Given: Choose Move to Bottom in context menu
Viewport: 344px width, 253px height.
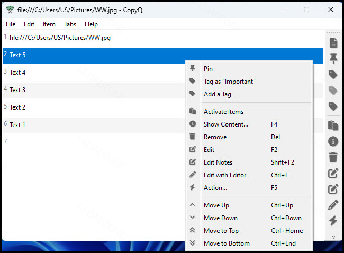Looking at the screenshot, I should (x=249, y=243).
